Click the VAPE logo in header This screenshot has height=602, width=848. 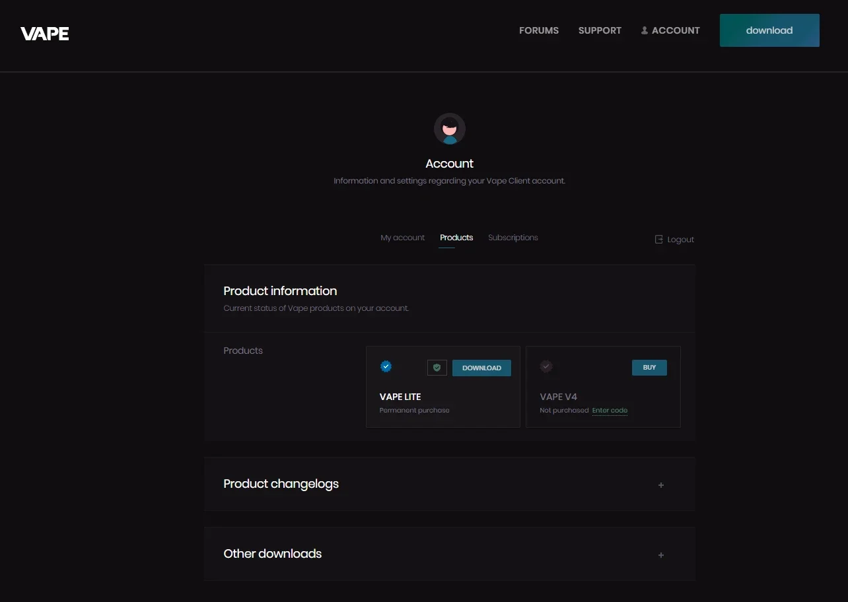pyautogui.click(x=44, y=34)
